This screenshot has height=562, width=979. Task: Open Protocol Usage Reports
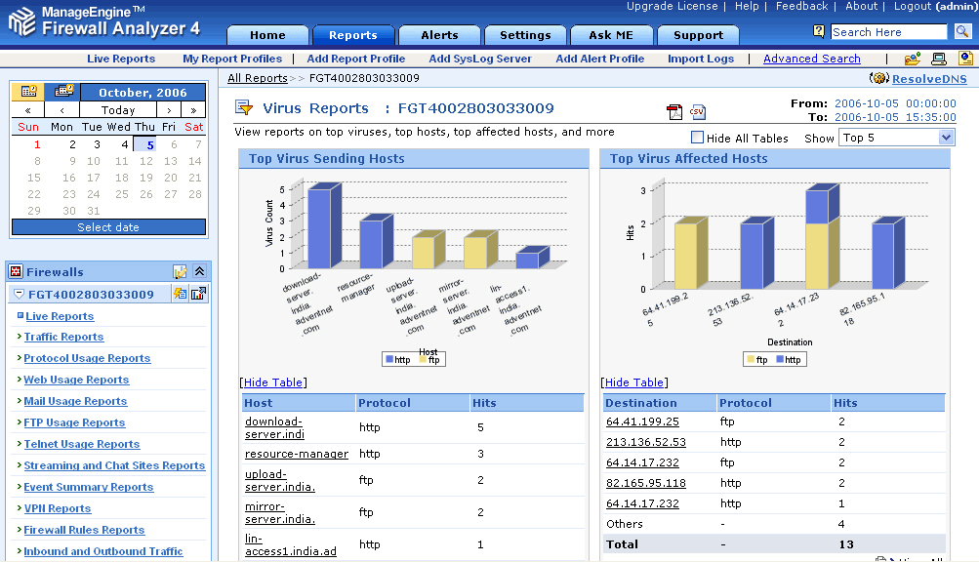click(87, 358)
